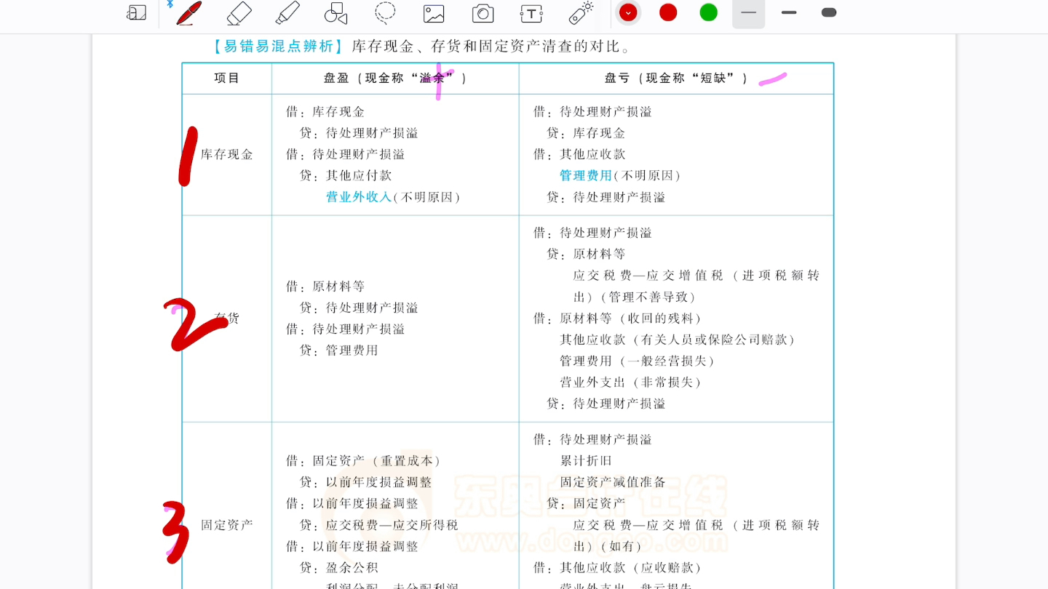Toggle the read-only mode icon
The image size is (1048, 589).
coord(136,12)
